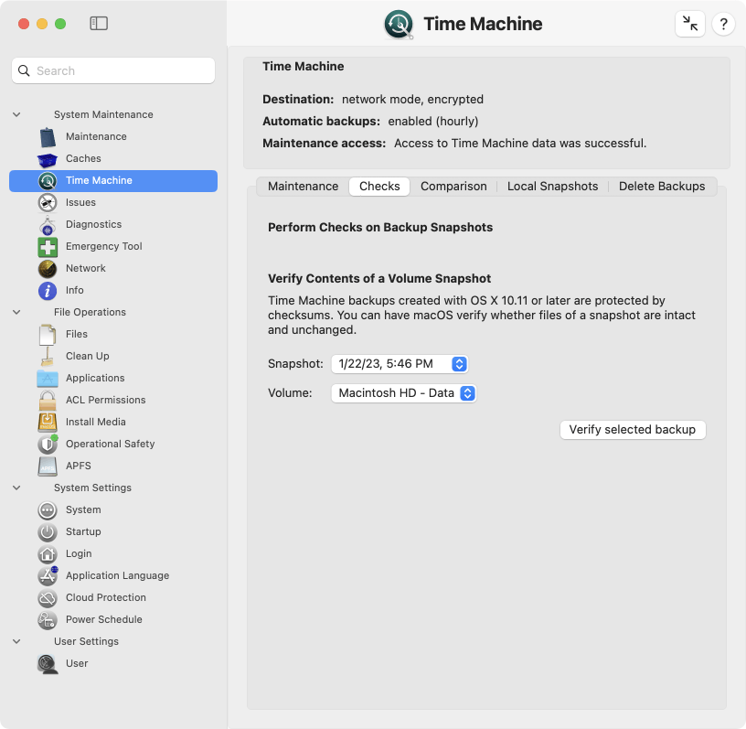Image resolution: width=746 pixels, height=729 pixels.
Task: Click the Operational Safety shield icon
Action: click(48, 444)
